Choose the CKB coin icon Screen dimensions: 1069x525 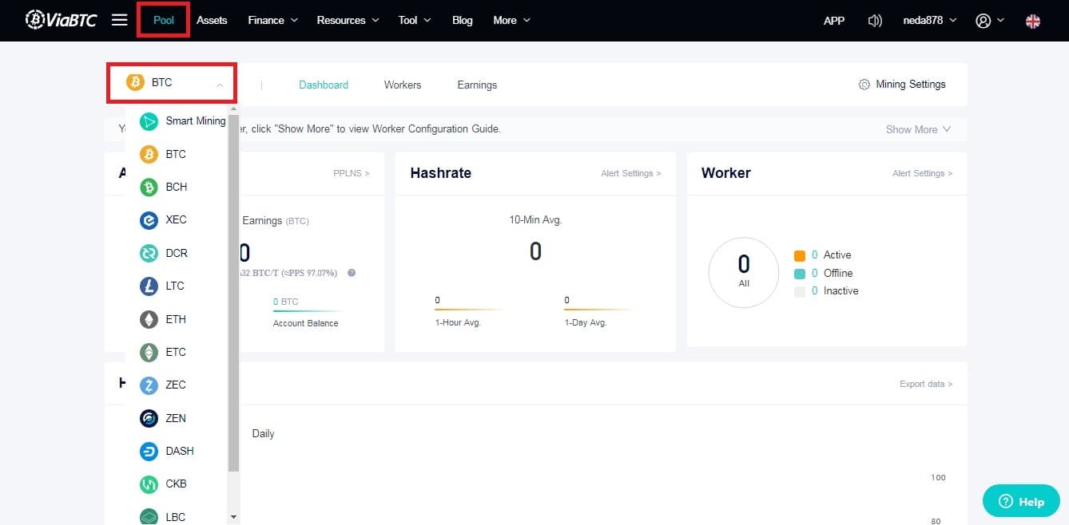coord(149,484)
